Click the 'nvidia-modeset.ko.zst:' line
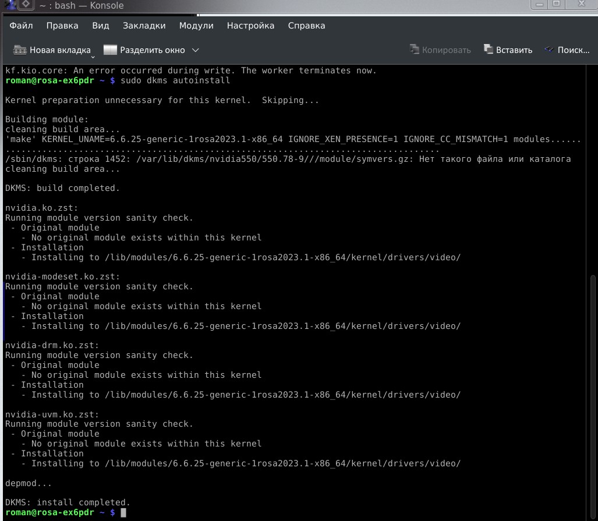Viewport: 598px width, 521px height. pos(62,277)
